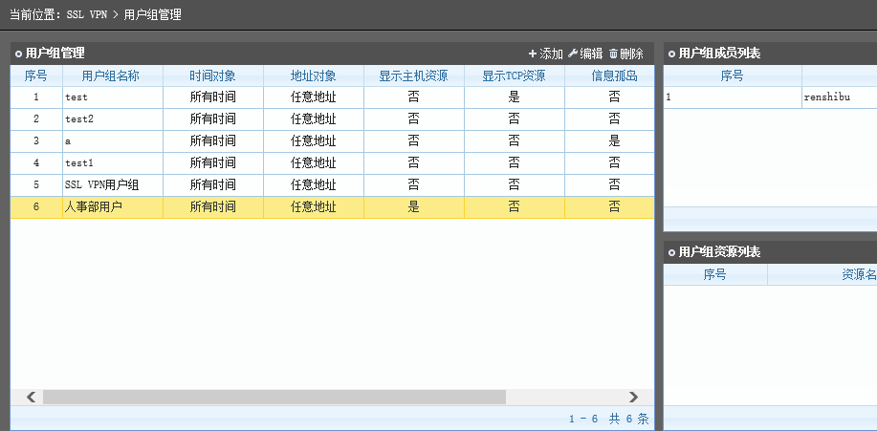Sort by the 用户组名称 column header

[111, 76]
